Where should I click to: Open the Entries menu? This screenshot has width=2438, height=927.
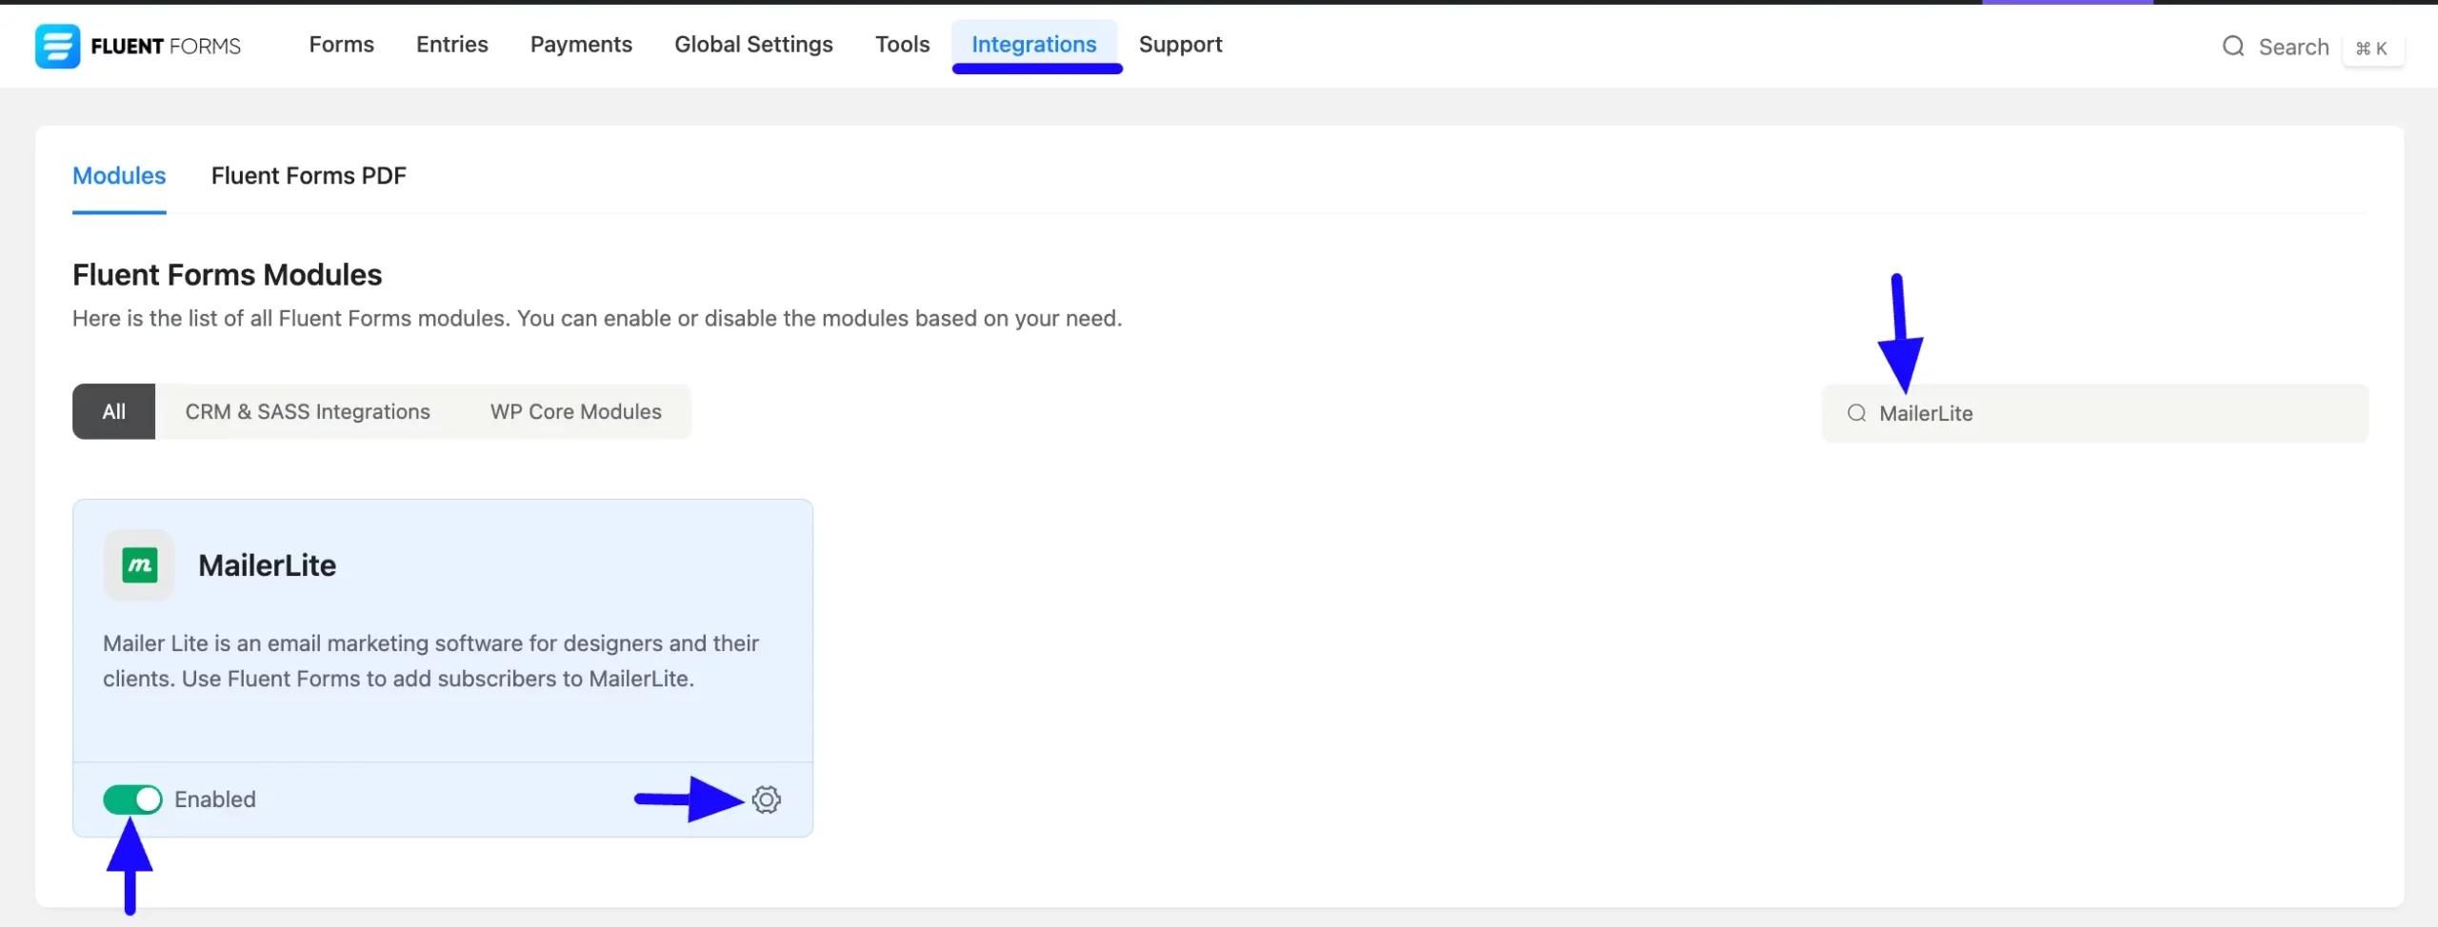(451, 45)
